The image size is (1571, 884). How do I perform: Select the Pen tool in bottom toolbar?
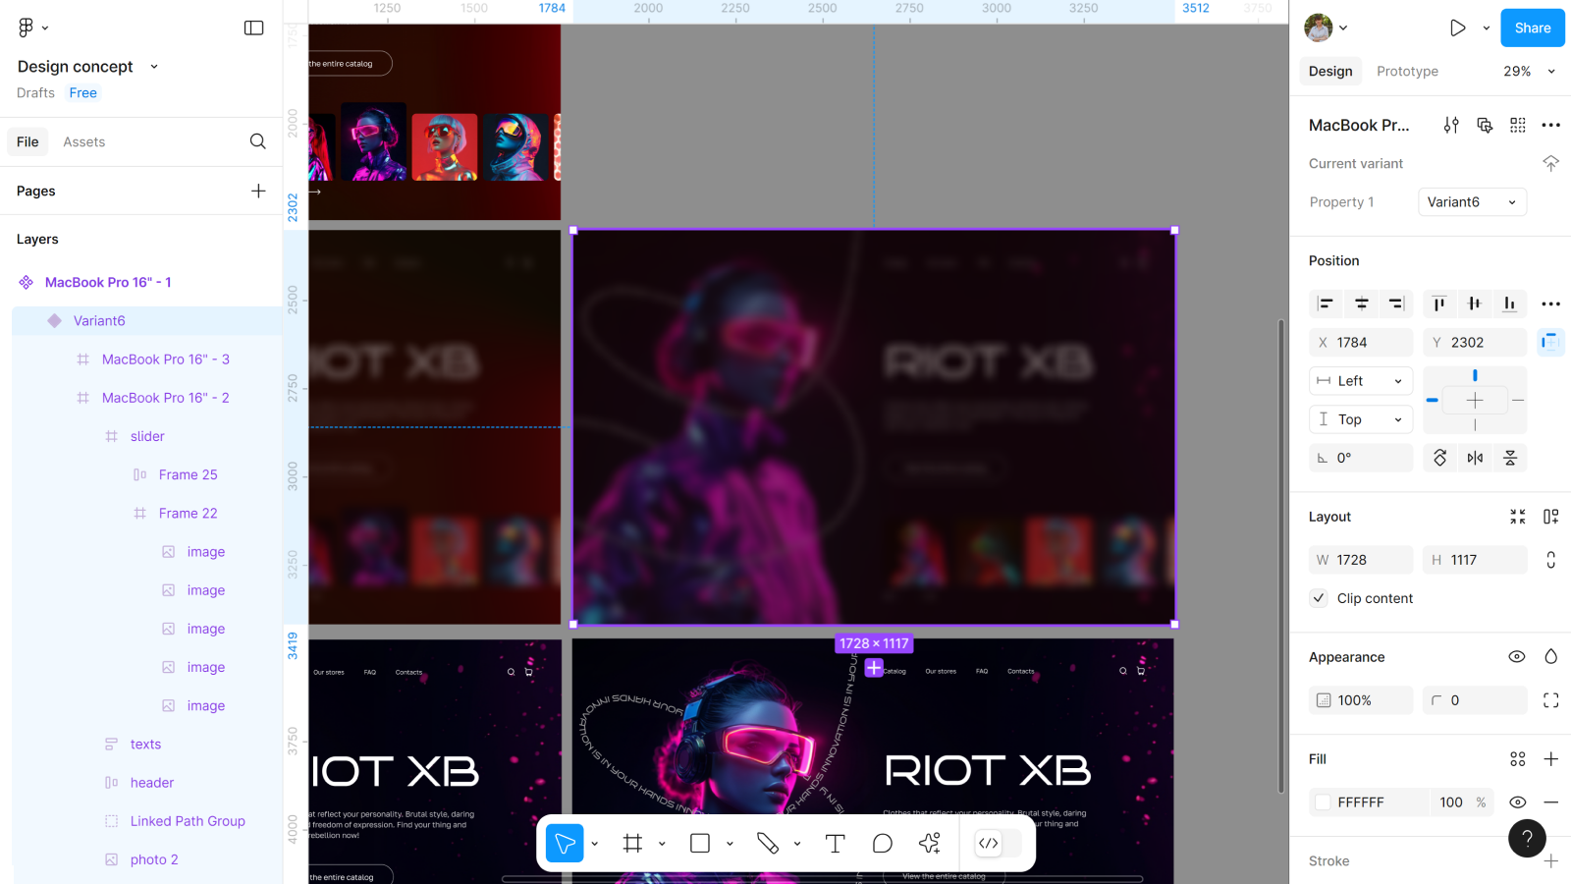click(767, 844)
